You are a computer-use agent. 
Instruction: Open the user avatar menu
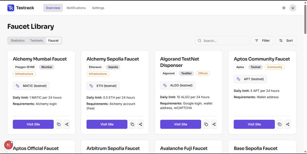[293, 8]
